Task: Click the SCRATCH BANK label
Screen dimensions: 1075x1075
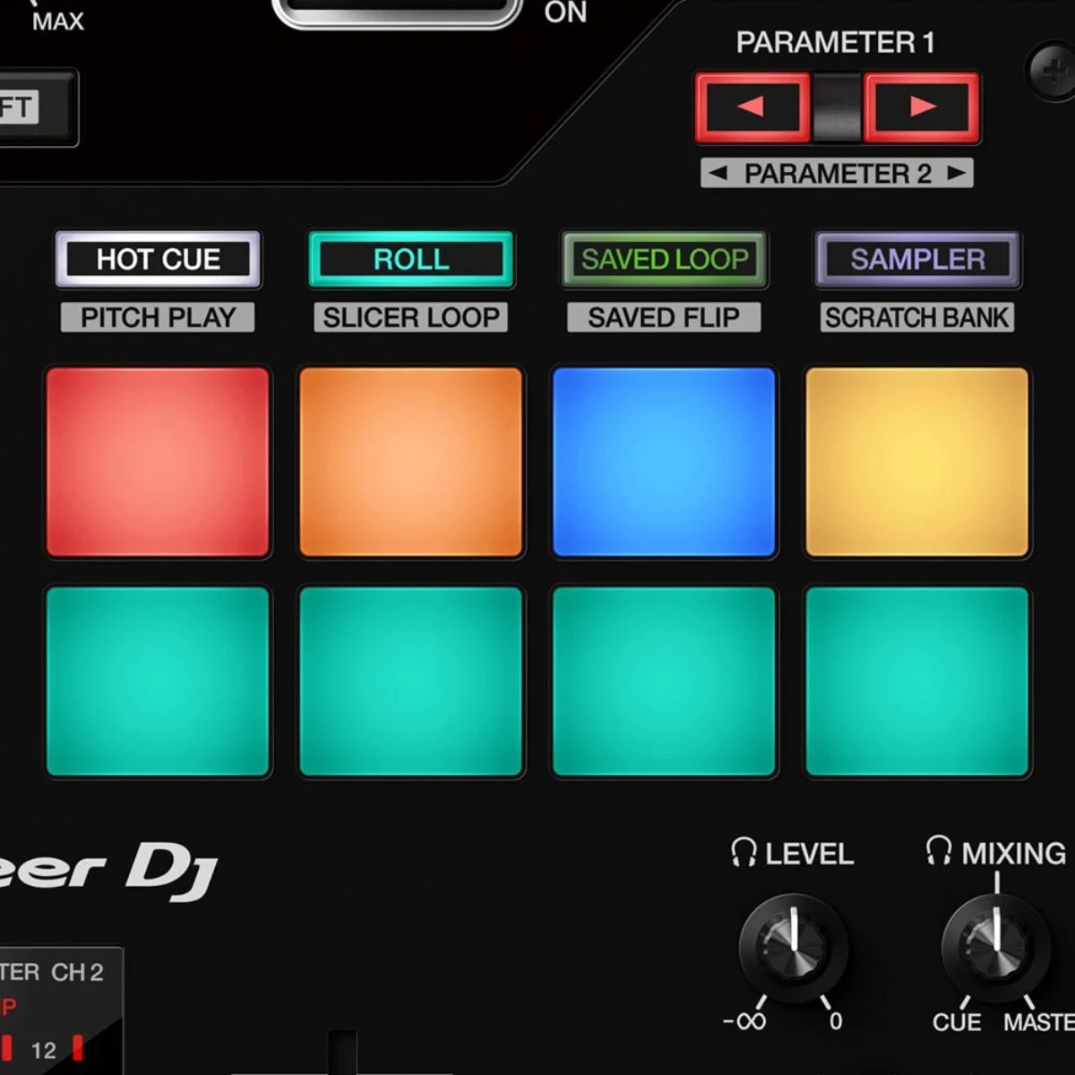Action: tap(917, 317)
